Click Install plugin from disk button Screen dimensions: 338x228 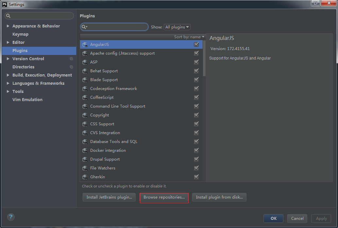(219, 197)
